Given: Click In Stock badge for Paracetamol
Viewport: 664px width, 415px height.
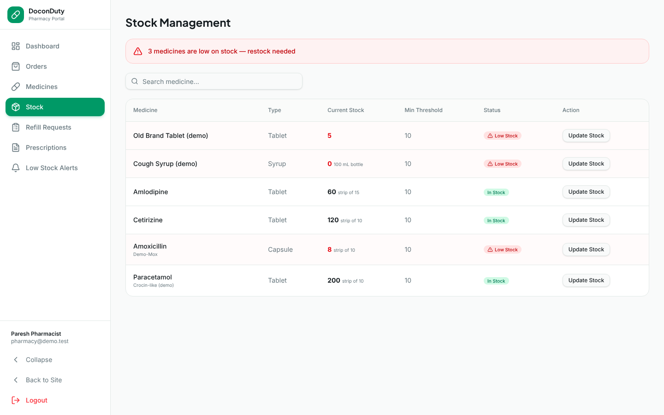Looking at the screenshot, I should click(496, 281).
